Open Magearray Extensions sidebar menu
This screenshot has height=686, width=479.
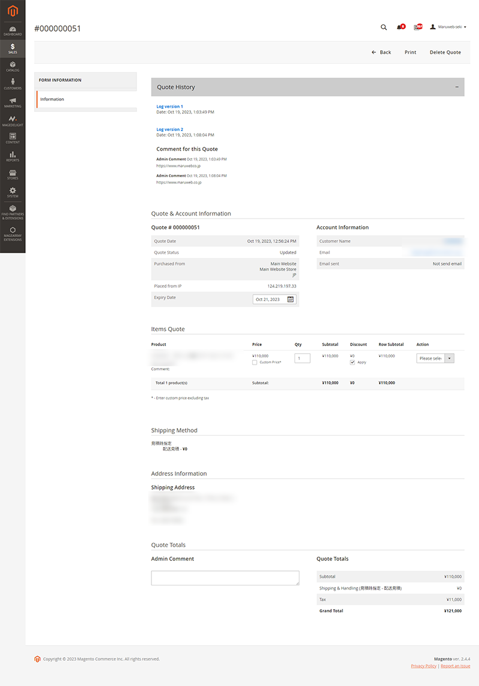[x=13, y=234]
